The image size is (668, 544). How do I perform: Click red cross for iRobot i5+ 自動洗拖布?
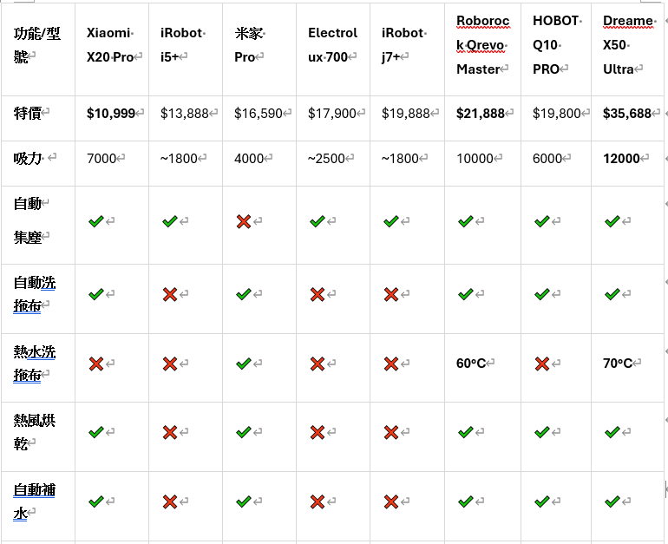(169, 294)
